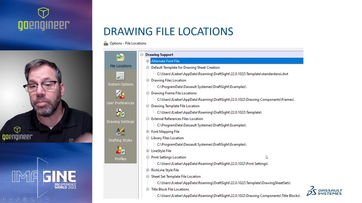Select the Examples path under Library Files Location
Screen dimensions: 362x203
coord(201,144)
